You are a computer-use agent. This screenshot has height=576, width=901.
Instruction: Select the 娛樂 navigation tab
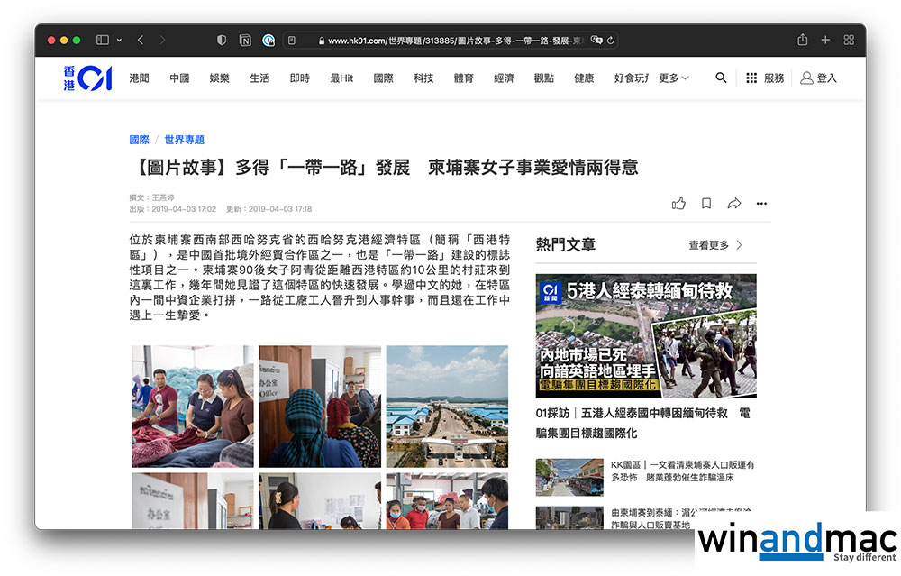point(219,78)
